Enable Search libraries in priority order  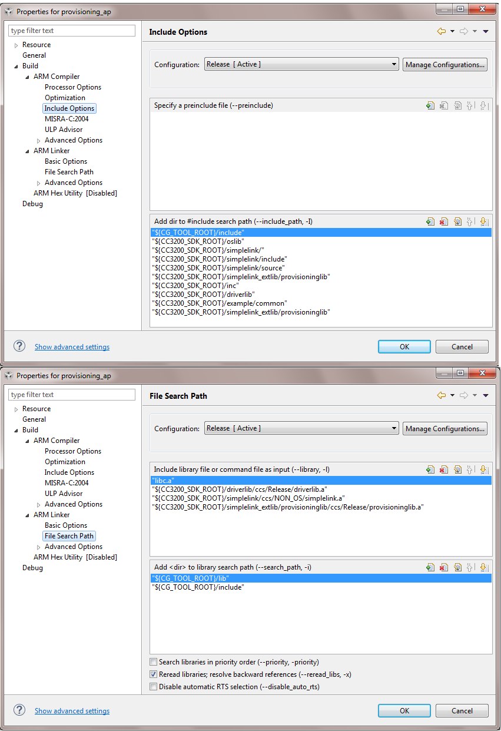coord(154,662)
